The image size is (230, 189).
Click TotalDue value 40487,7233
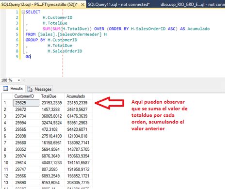click(52, 163)
